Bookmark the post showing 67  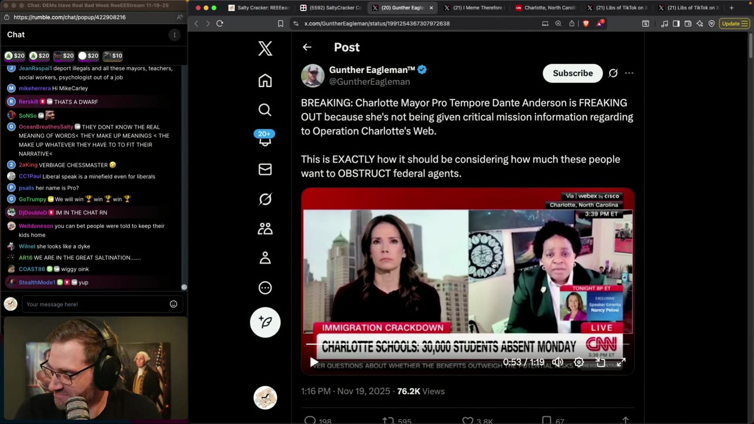[546, 420]
